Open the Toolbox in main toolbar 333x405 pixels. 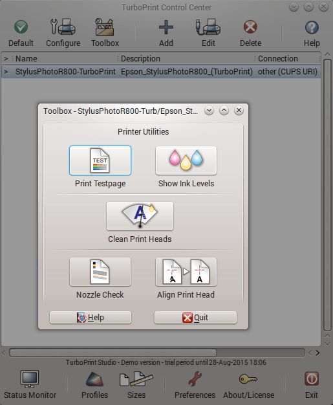[105, 34]
